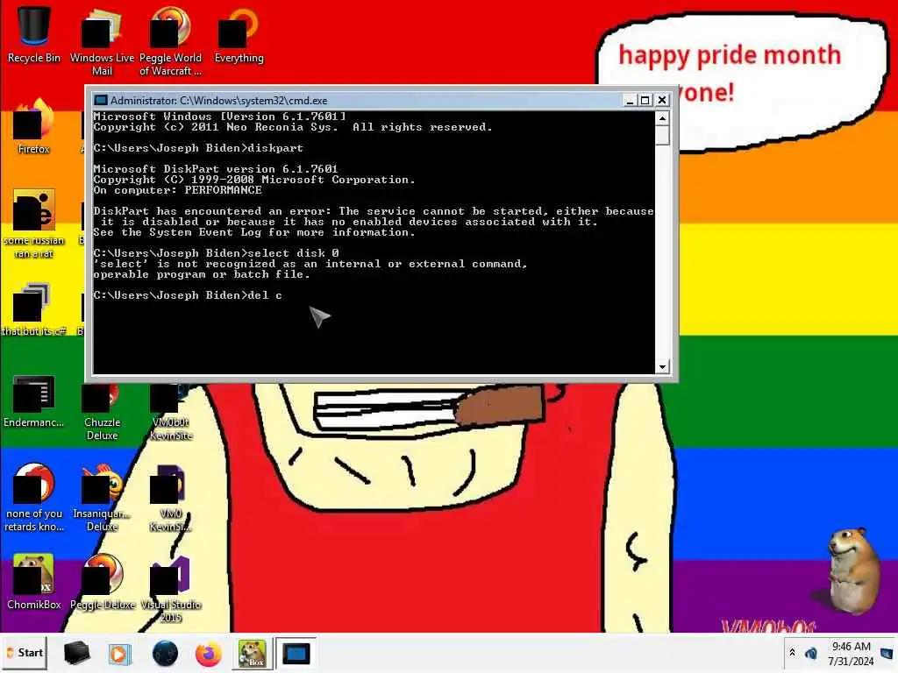Open the black folder taskbar icon
This screenshot has height=673, width=898.
pyautogui.click(x=76, y=653)
